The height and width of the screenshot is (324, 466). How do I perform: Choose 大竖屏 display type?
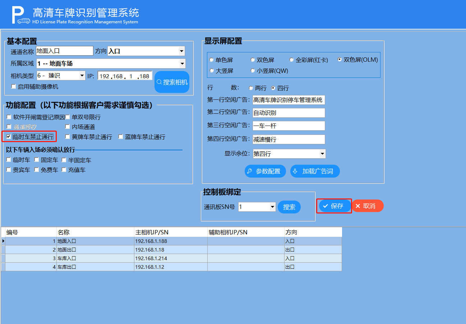pos(211,71)
